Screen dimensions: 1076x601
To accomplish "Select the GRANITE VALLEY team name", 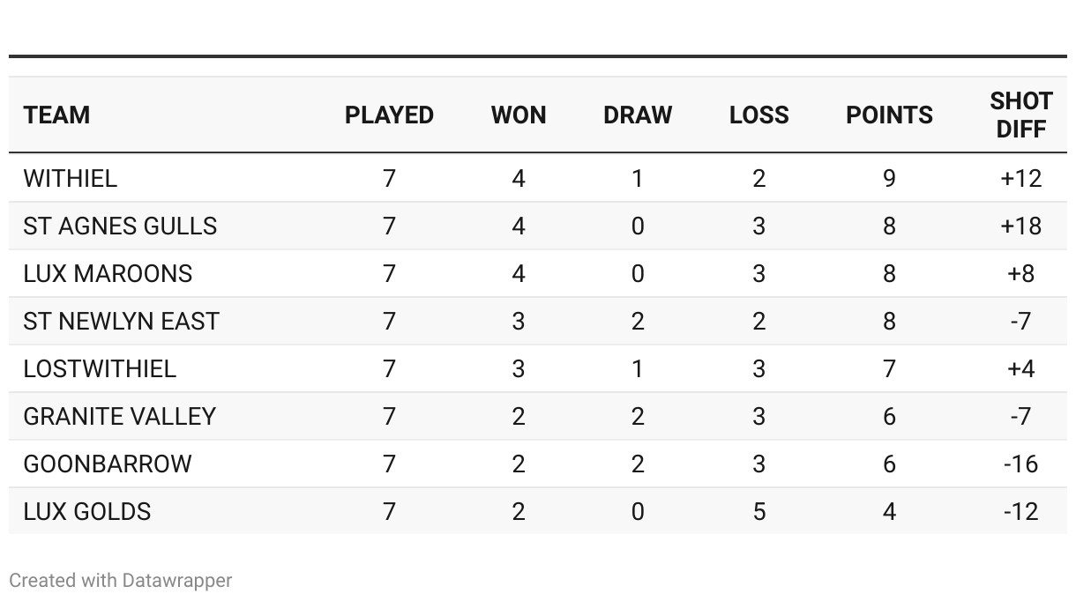I will [x=119, y=417].
